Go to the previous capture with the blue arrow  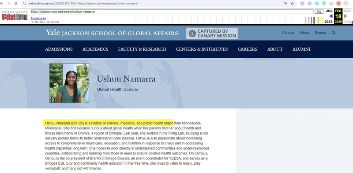point(330,16)
